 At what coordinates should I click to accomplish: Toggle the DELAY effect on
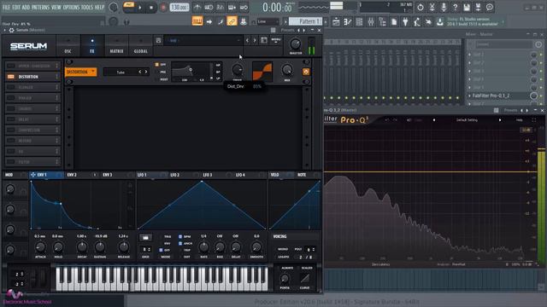pos(11,119)
